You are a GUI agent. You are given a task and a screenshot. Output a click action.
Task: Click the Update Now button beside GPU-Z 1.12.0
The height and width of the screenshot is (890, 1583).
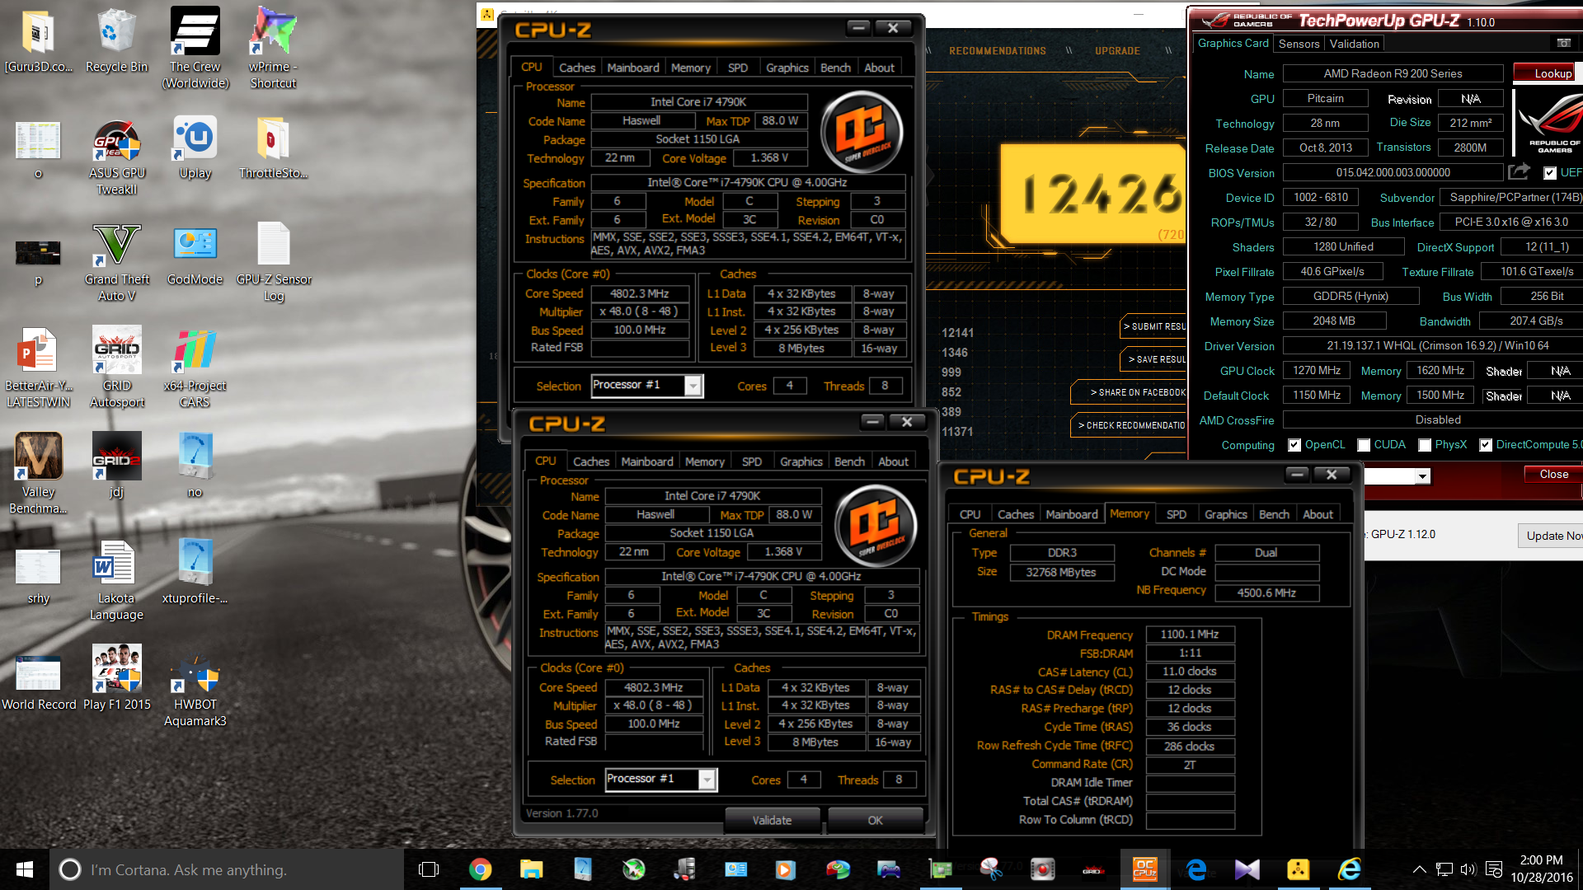pos(1552,536)
